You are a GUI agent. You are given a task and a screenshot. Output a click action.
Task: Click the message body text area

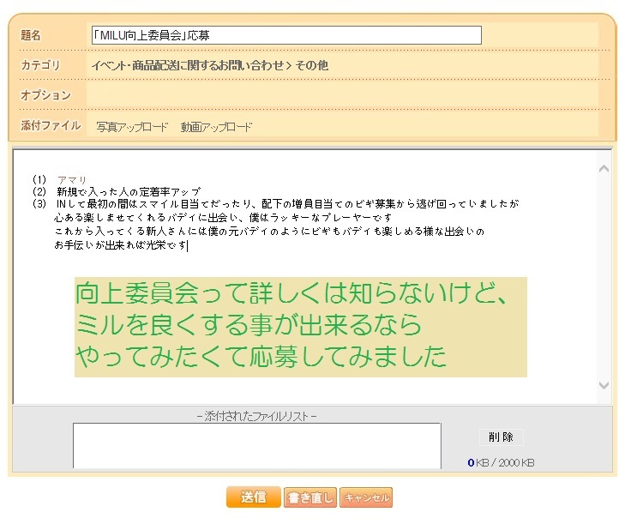(304, 276)
